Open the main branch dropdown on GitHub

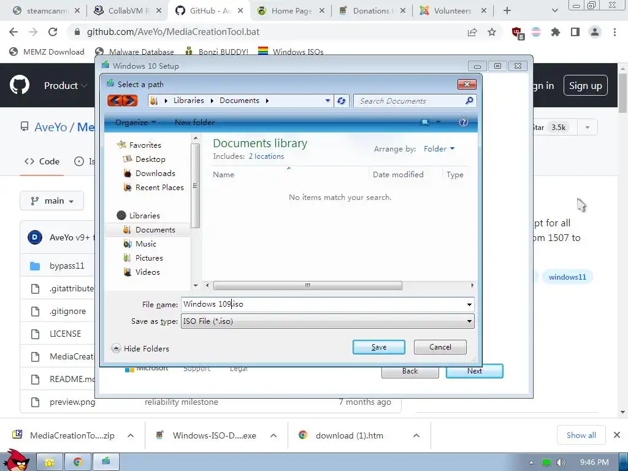(x=52, y=201)
